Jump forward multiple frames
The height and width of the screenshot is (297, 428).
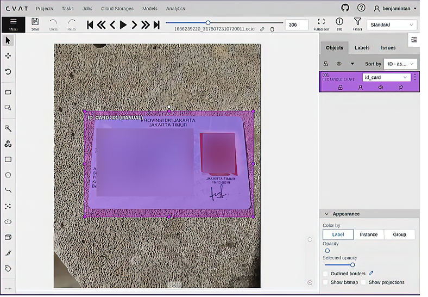[x=145, y=25]
